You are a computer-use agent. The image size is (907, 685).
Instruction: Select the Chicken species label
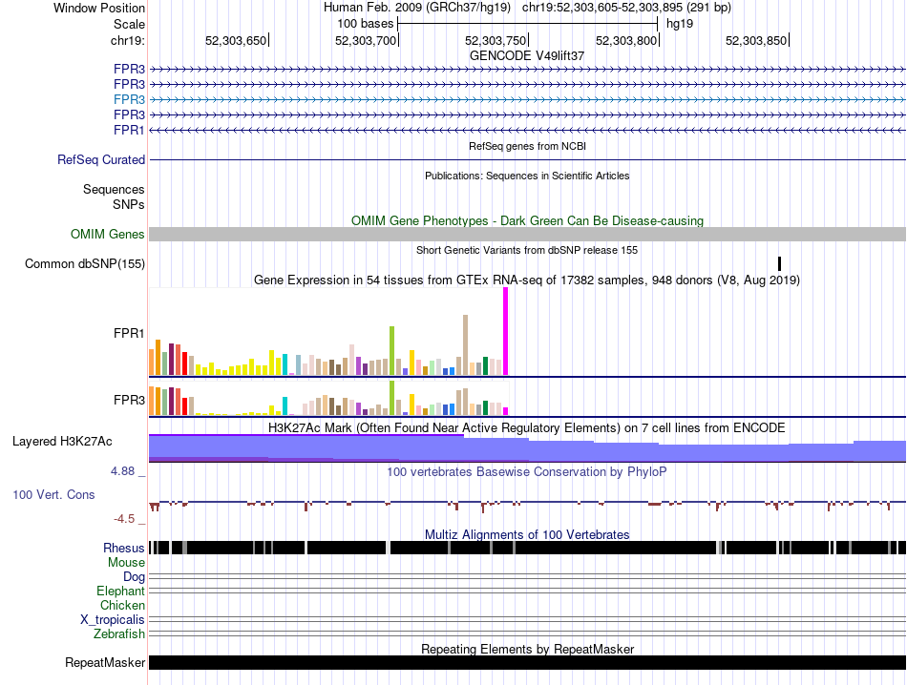click(122, 605)
